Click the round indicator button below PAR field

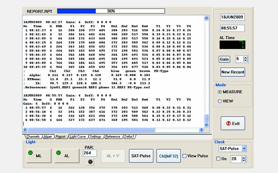pos(90,162)
